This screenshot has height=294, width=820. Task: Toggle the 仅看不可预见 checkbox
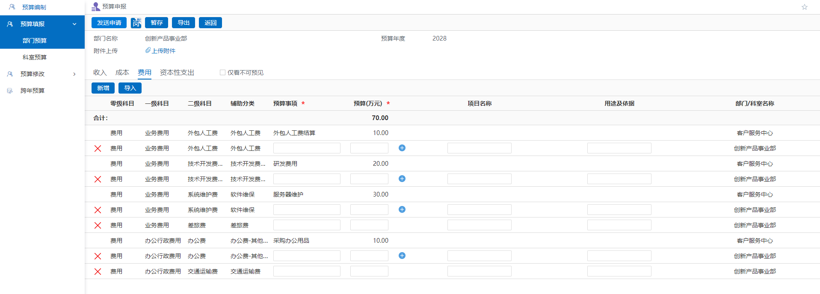(x=222, y=73)
